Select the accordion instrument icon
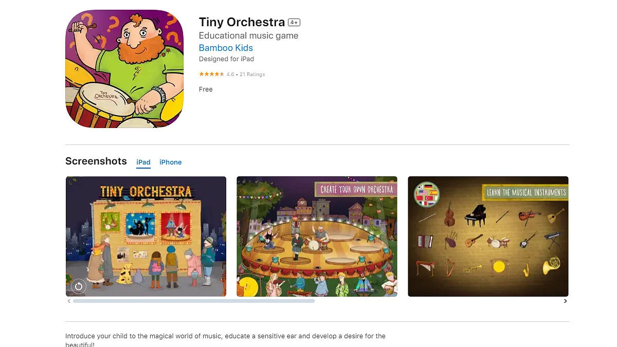This screenshot has width=617, height=347. point(425,241)
